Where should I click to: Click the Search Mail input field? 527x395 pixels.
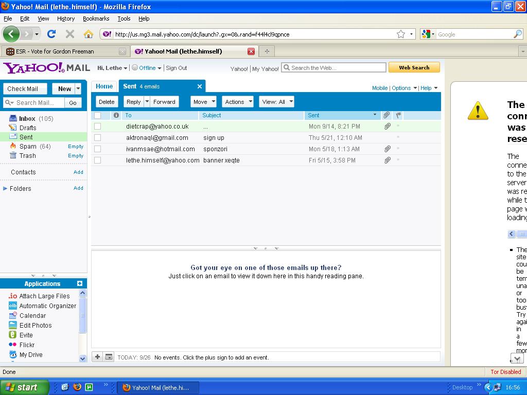(x=40, y=103)
